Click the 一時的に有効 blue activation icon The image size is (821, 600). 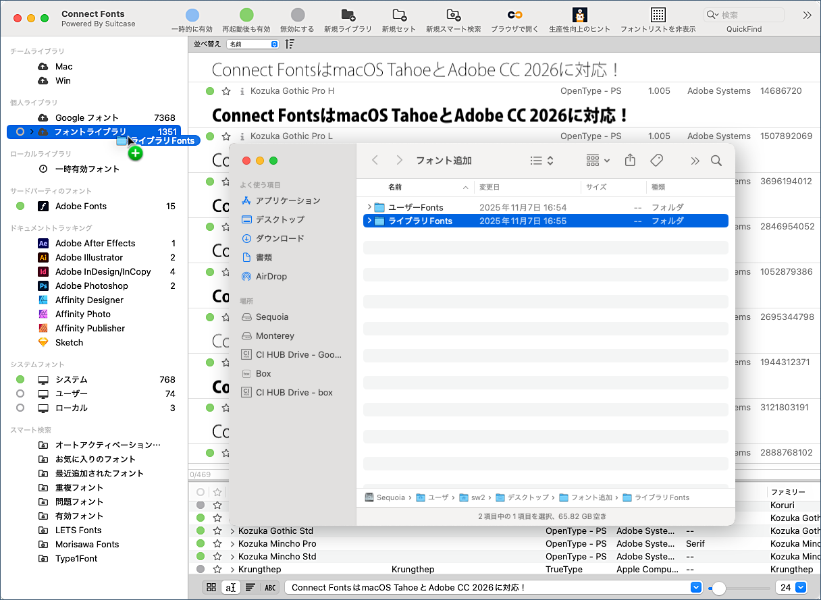click(x=192, y=15)
